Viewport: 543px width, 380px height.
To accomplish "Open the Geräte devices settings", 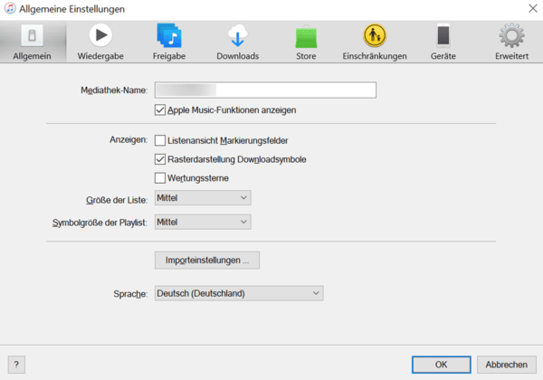I will 443,42.
